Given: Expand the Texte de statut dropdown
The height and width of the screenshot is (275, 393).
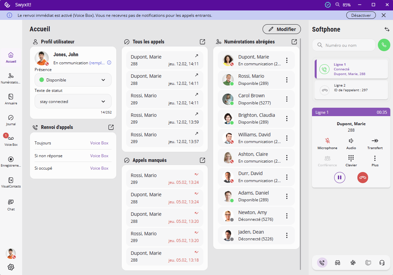Looking at the screenshot, I should coord(73,101).
